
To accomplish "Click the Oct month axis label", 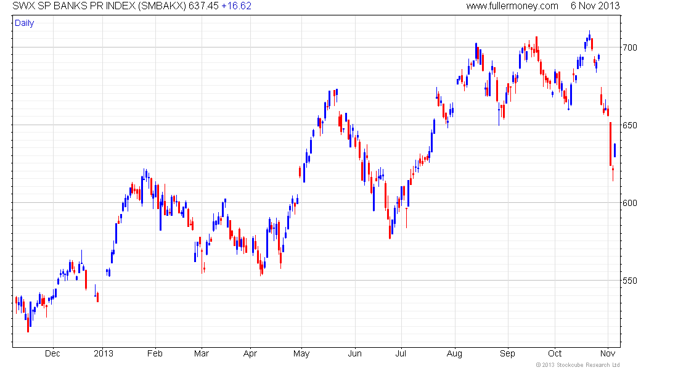I will click(555, 353).
